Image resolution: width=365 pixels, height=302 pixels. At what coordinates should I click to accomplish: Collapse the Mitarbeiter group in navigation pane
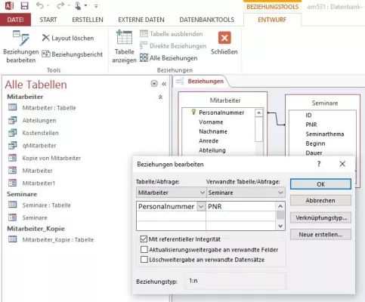tap(160, 97)
